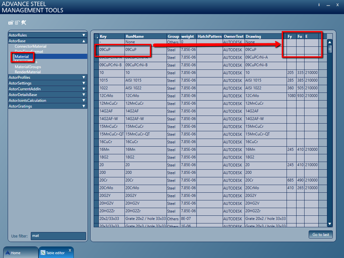Close the Table editor tab
The image size is (344, 258).
coord(70,250)
